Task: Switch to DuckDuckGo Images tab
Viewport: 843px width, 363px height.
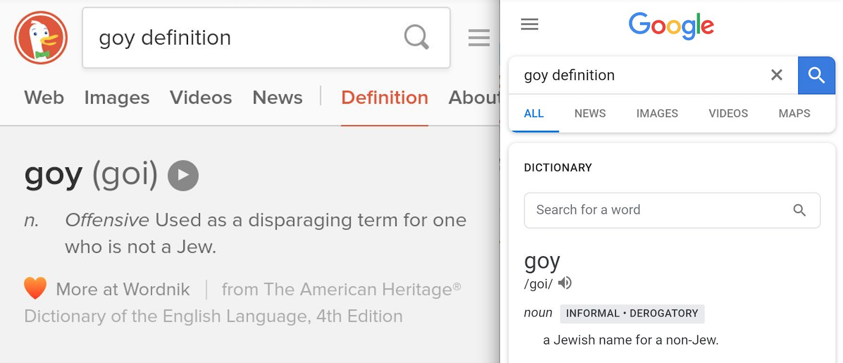Action: click(x=117, y=98)
